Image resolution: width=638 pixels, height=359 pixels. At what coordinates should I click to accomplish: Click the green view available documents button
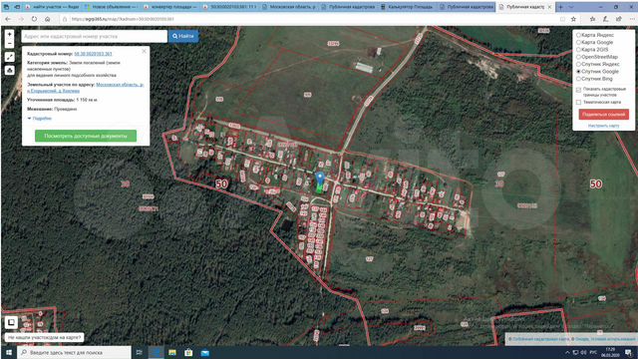(86, 136)
